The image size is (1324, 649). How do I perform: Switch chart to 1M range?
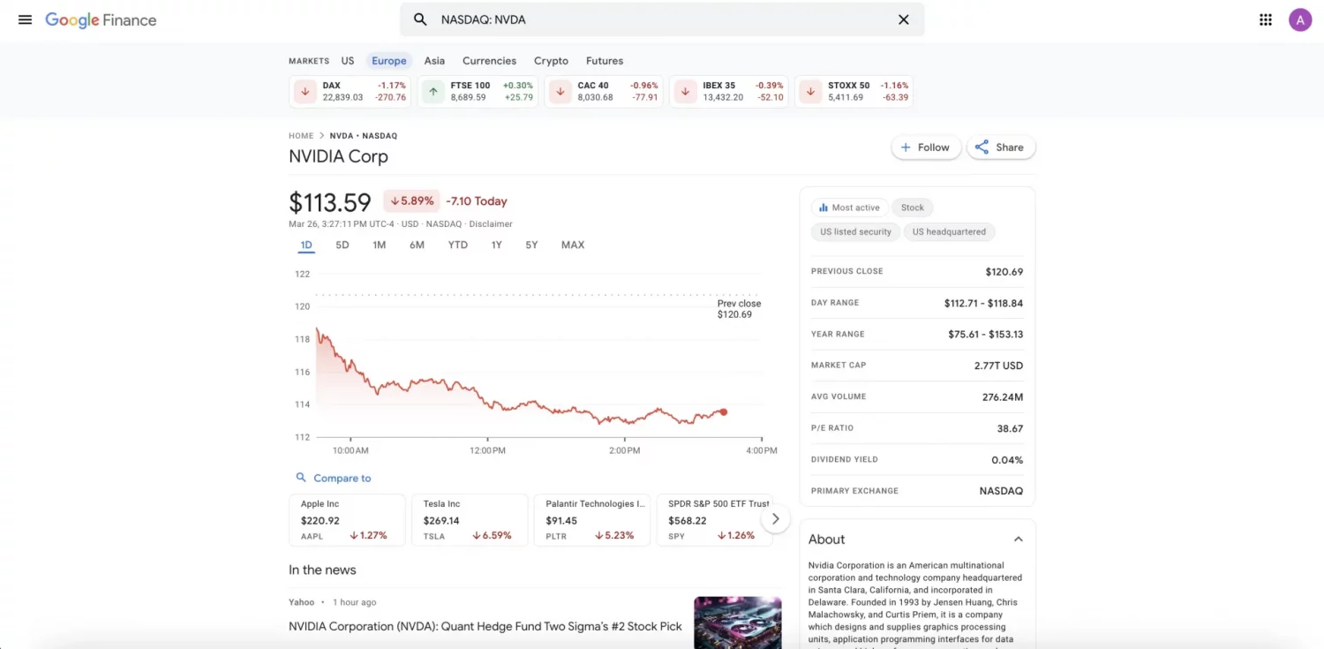(x=379, y=245)
